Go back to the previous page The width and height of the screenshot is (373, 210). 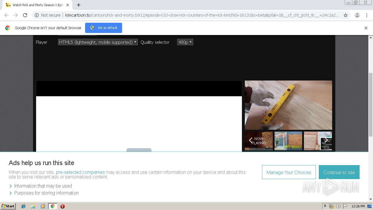6,15
